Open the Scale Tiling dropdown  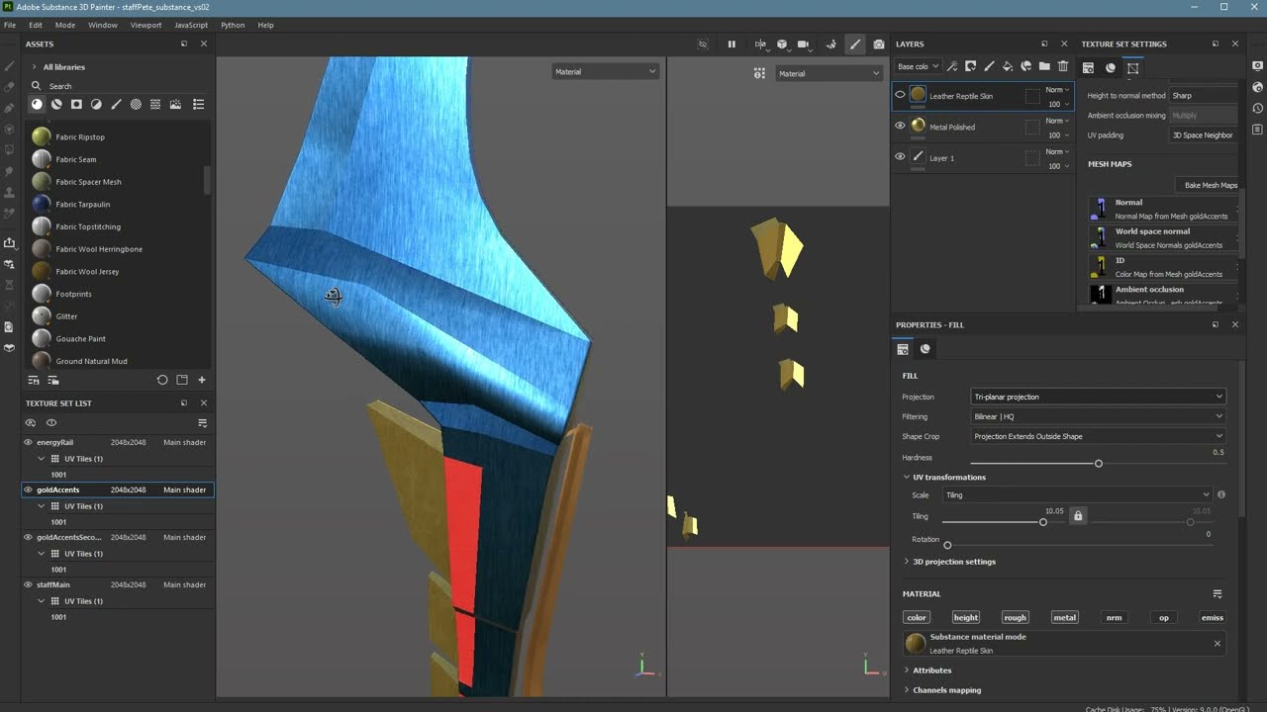(1077, 494)
